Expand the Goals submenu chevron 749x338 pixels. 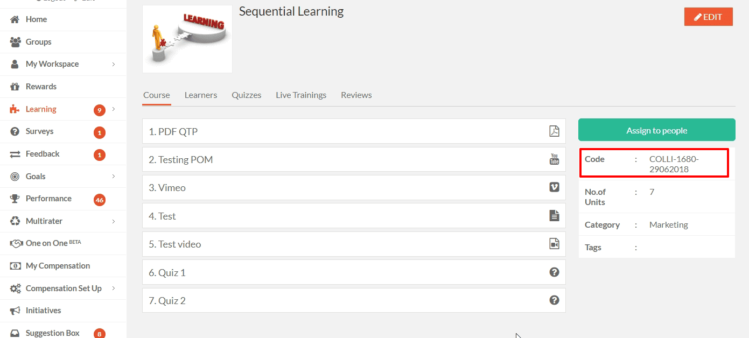click(114, 176)
